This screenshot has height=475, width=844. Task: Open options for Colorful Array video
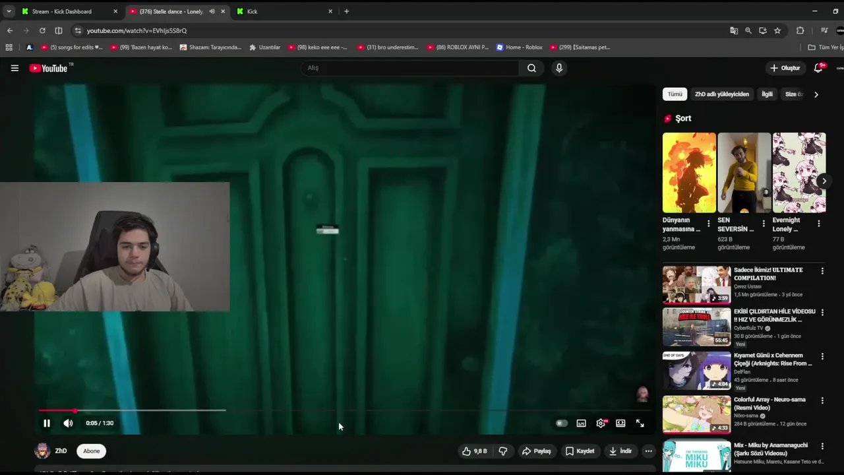tap(822, 400)
